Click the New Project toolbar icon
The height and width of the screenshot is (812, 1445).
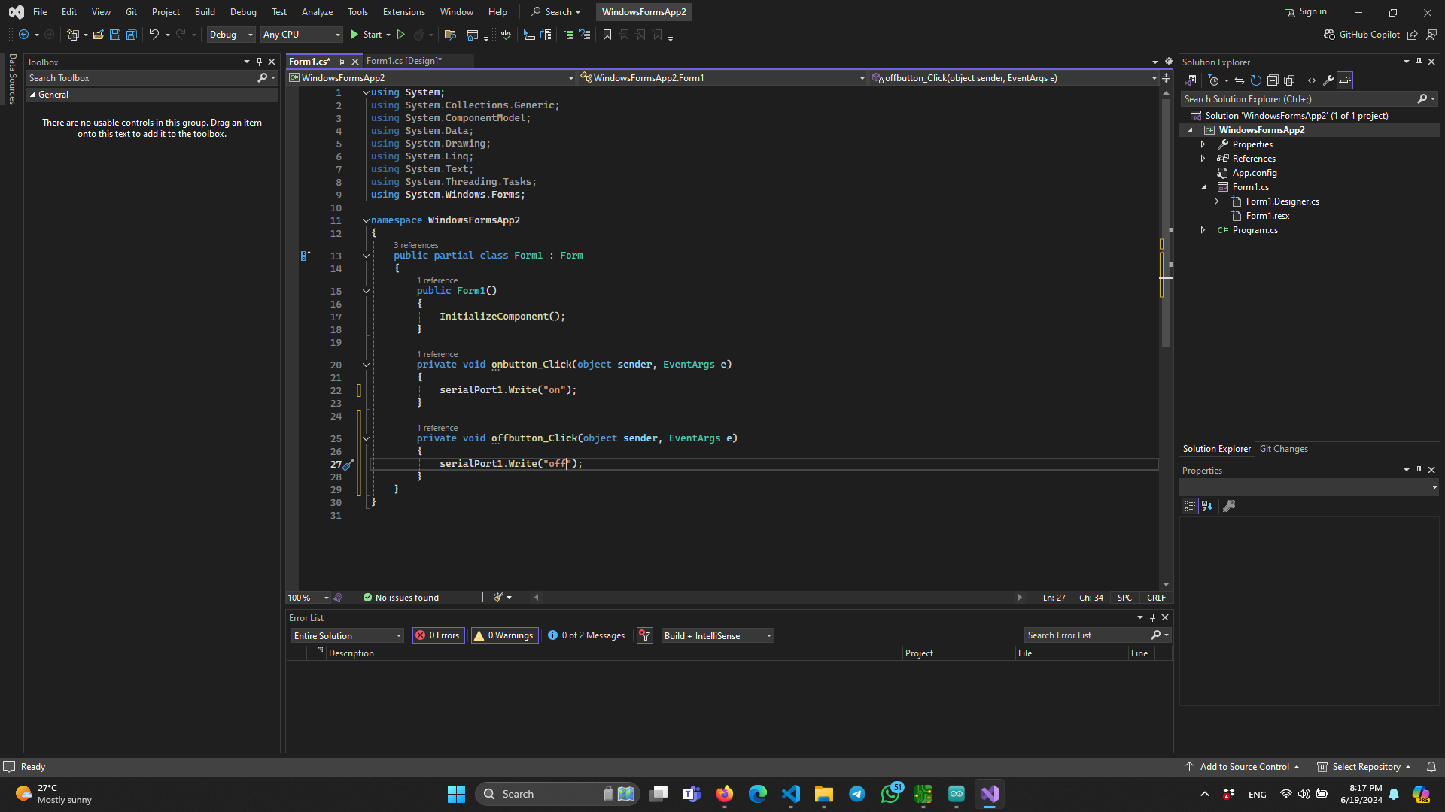coord(73,35)
